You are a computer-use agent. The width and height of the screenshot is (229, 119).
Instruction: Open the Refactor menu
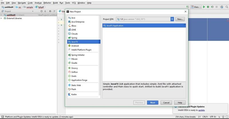coord(47,3)
